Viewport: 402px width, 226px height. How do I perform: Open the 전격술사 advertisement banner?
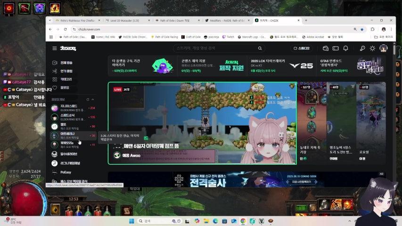[247, 179]
